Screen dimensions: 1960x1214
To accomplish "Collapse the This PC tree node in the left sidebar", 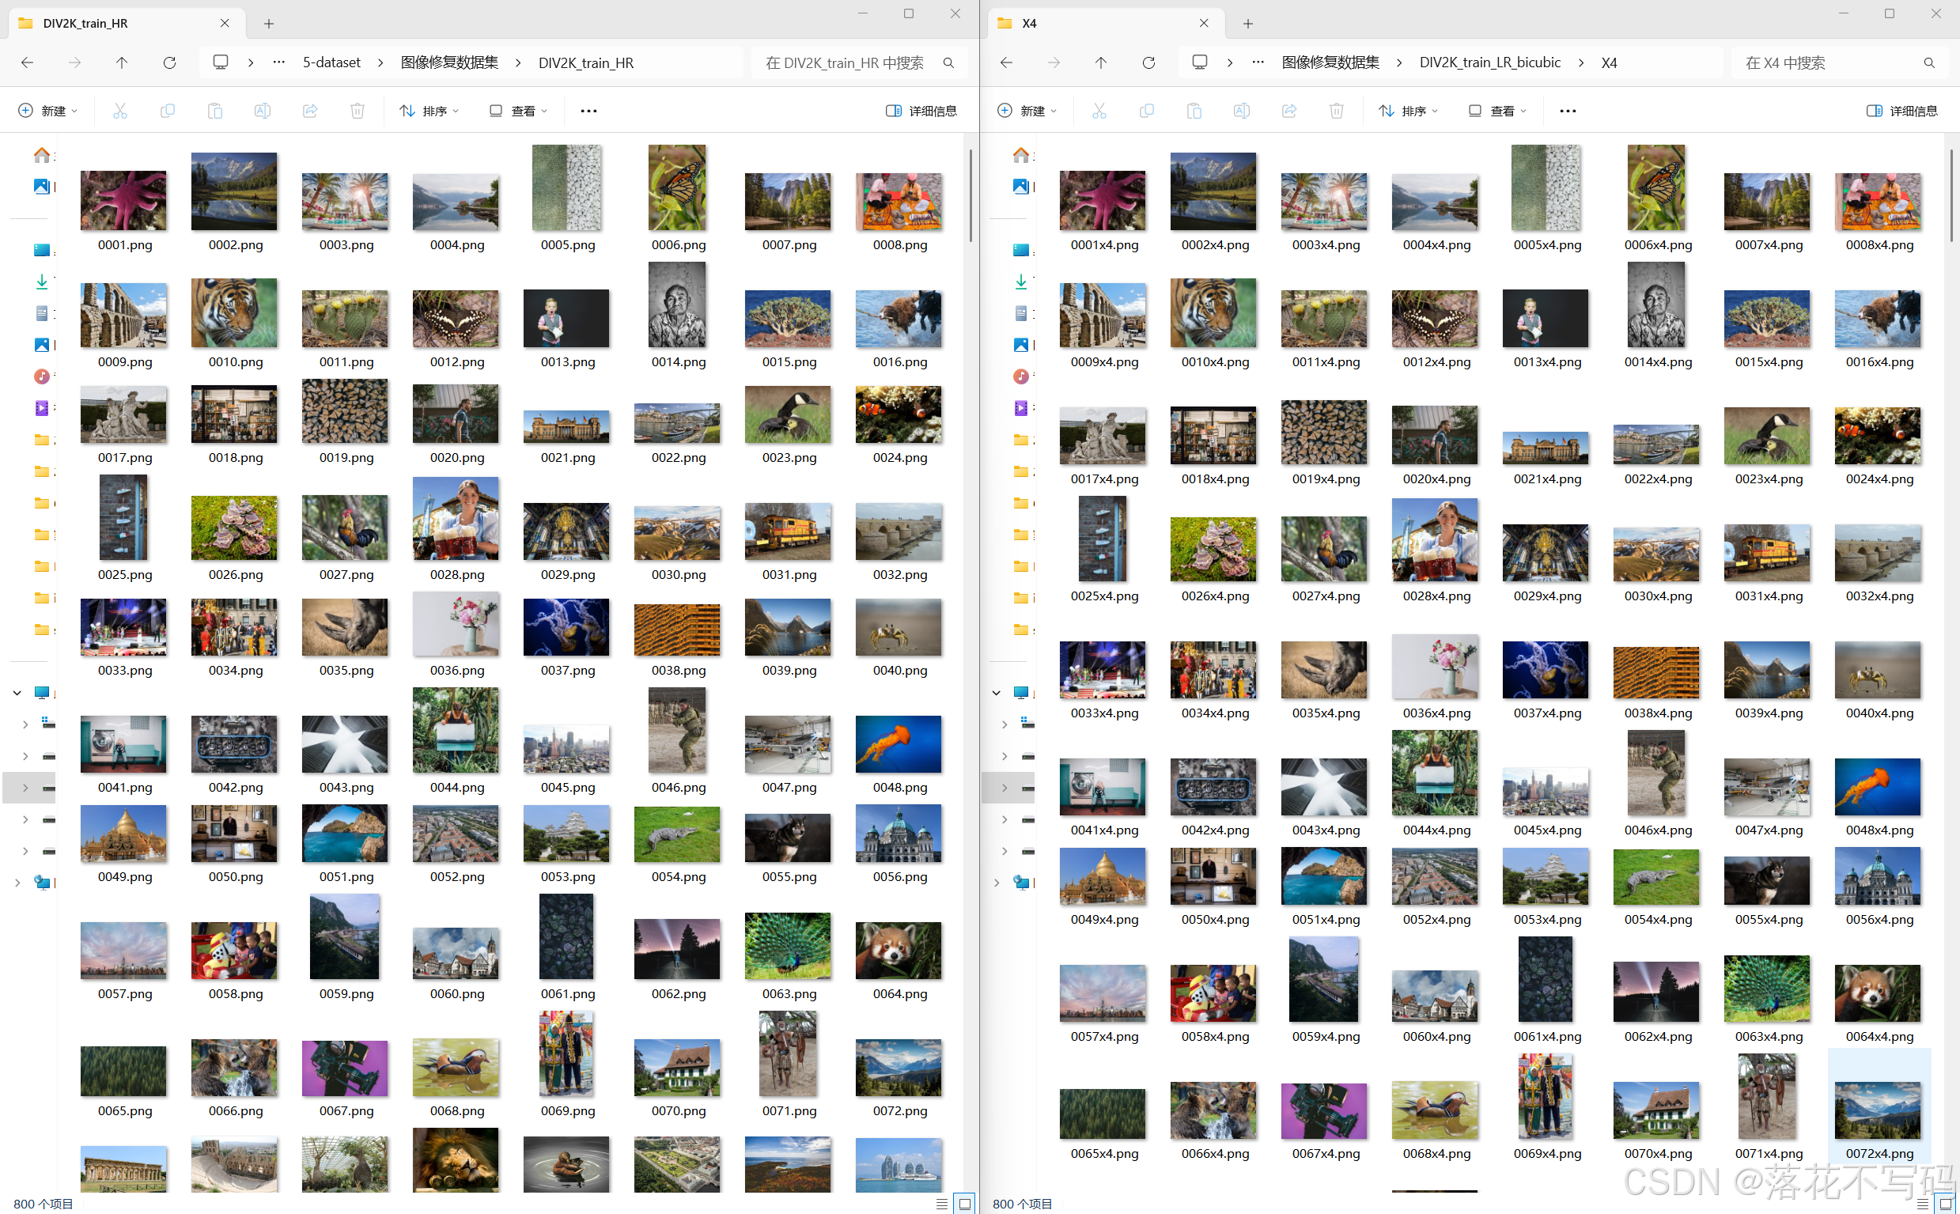I will [17, 692].
